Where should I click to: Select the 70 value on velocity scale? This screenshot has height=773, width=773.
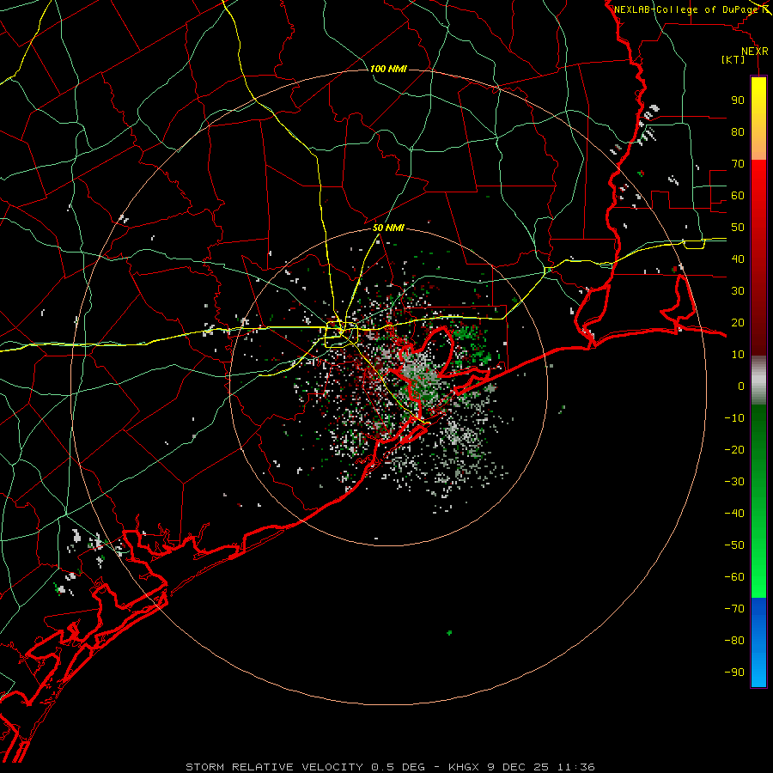pyautogui.click(x=738, y=164)
